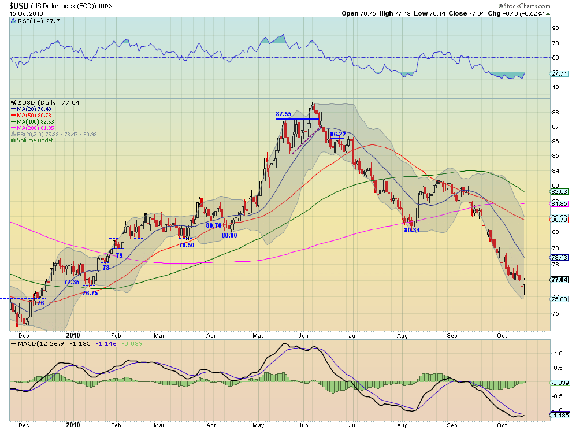Click the 78.43 blue price tag on axis
The width and height of the screenshot is (572, 430).
(x=559, y=258)
